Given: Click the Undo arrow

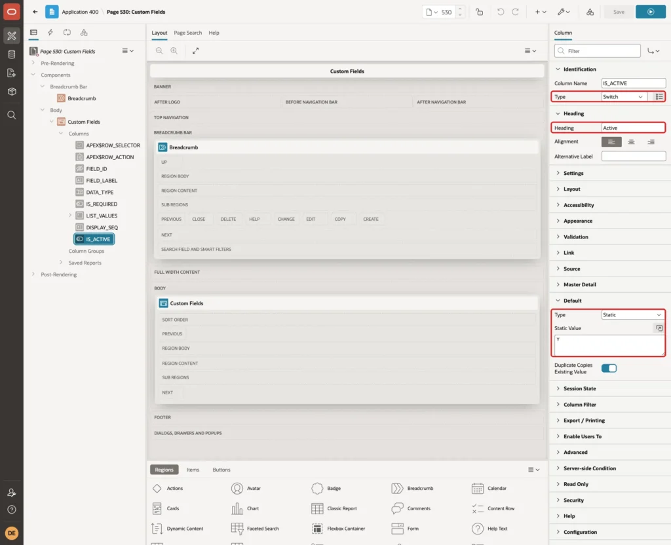Looking at the screenshot, I should (500, 12).
